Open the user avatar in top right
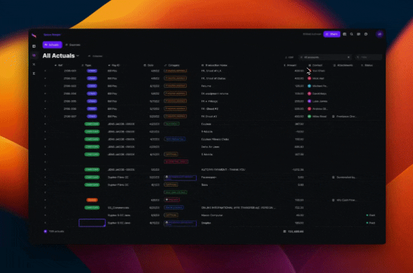This screenshot has width=413, height=273. pos(379,34)
